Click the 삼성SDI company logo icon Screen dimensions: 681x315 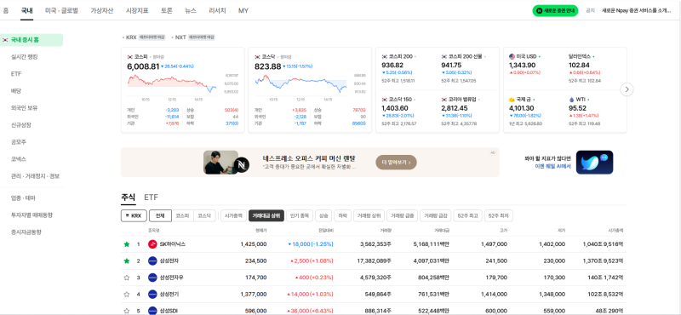pyautogui.click(x=152, y=311)
